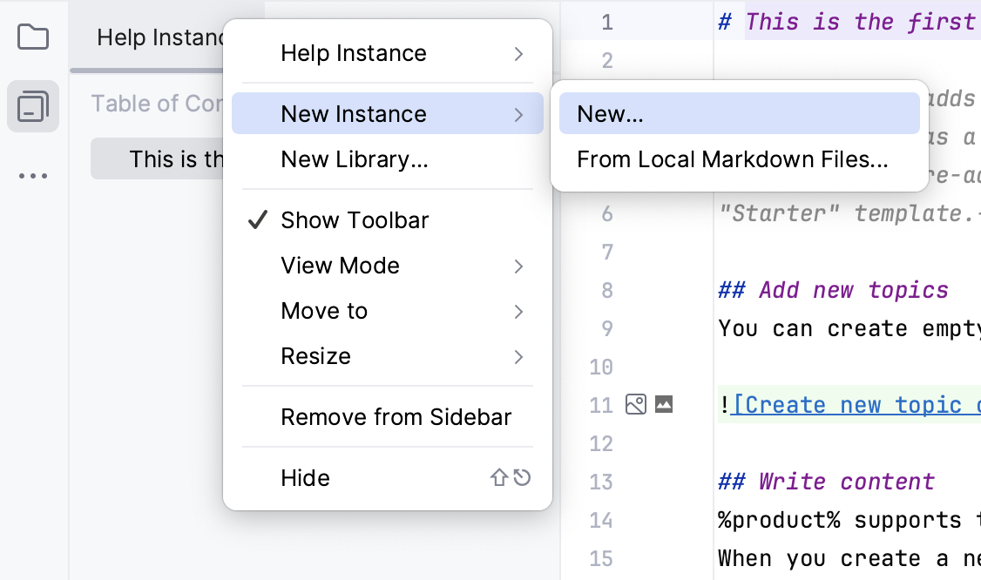Choose From Local Markdown Files...
The width and height of the screenshot is (981, 580).
(x=731, y=159)
